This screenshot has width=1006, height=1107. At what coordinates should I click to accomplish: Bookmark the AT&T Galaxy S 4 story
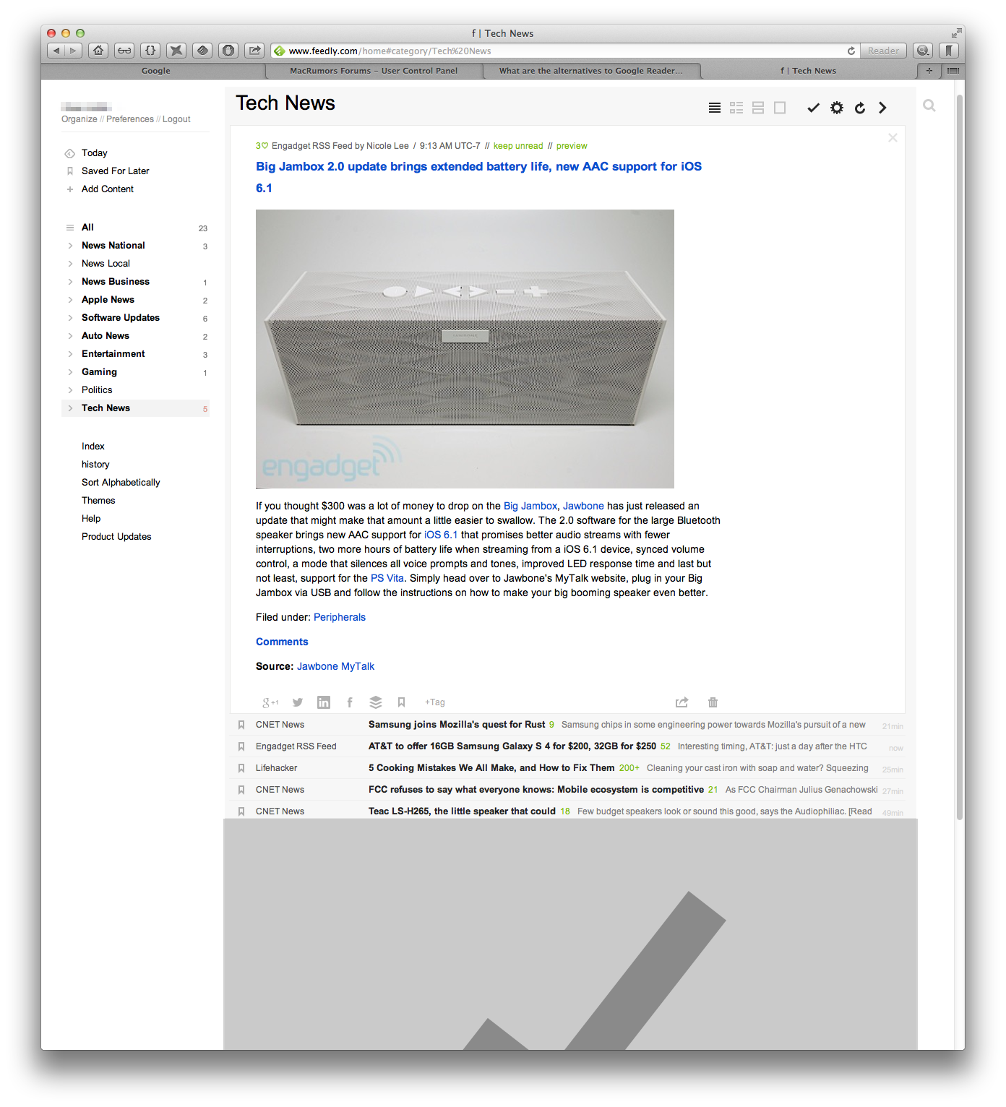tap(241, 746)
